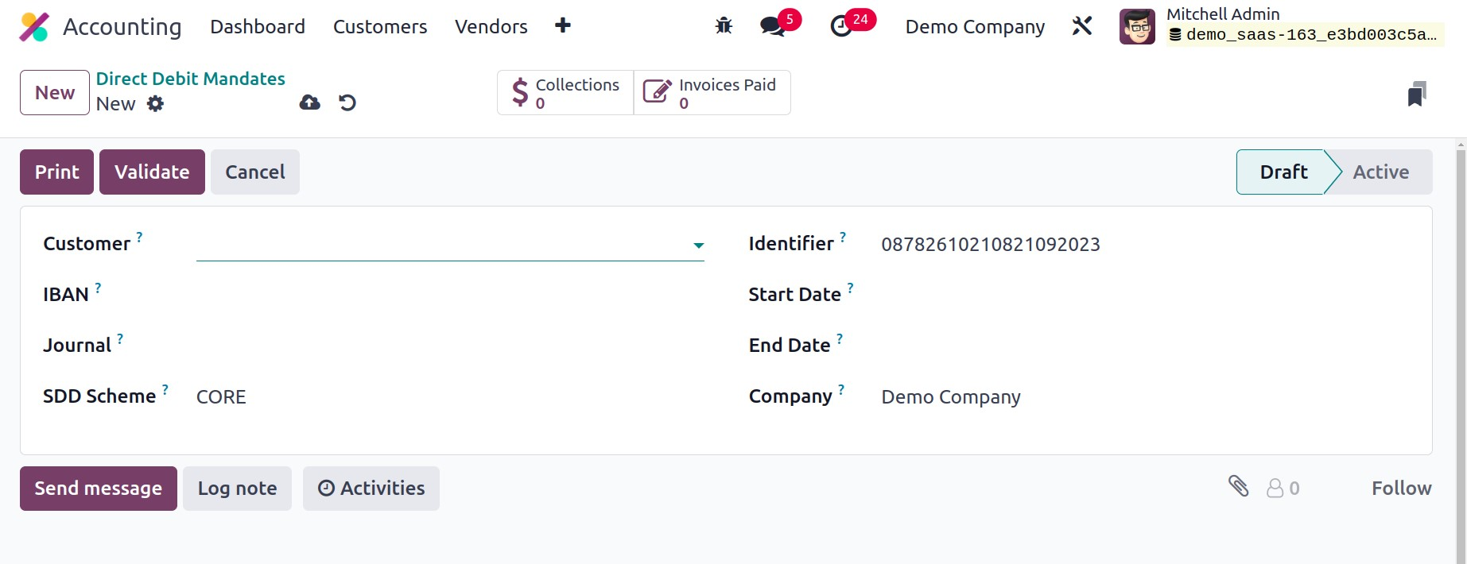Select the Active status stage
Image resolution: width=1467 pixels, height=564 pixels.
[x=1380, y=172]
